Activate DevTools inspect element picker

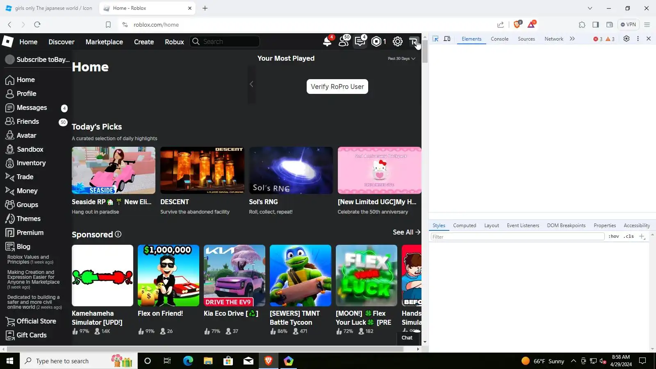[435, 39]
